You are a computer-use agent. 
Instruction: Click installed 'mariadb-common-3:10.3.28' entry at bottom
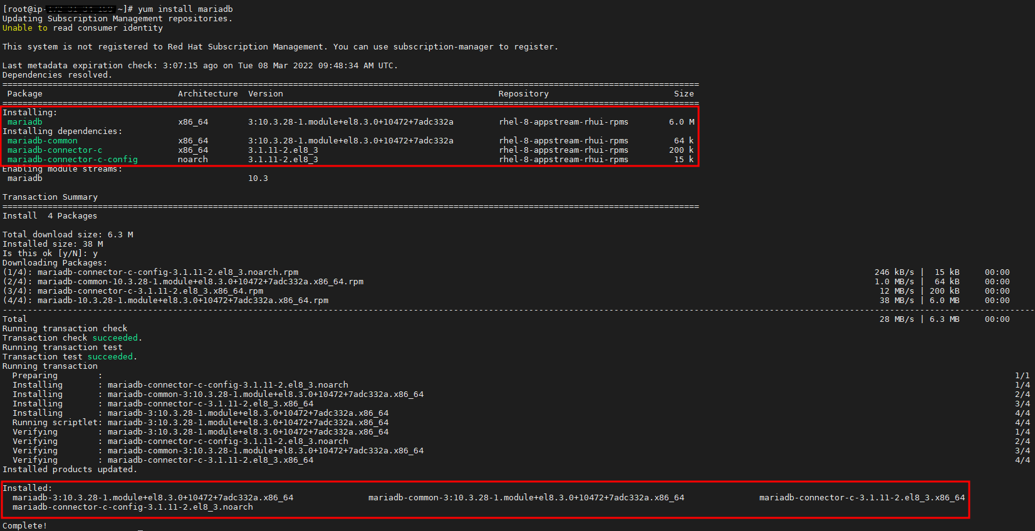[x=526, y=497]
